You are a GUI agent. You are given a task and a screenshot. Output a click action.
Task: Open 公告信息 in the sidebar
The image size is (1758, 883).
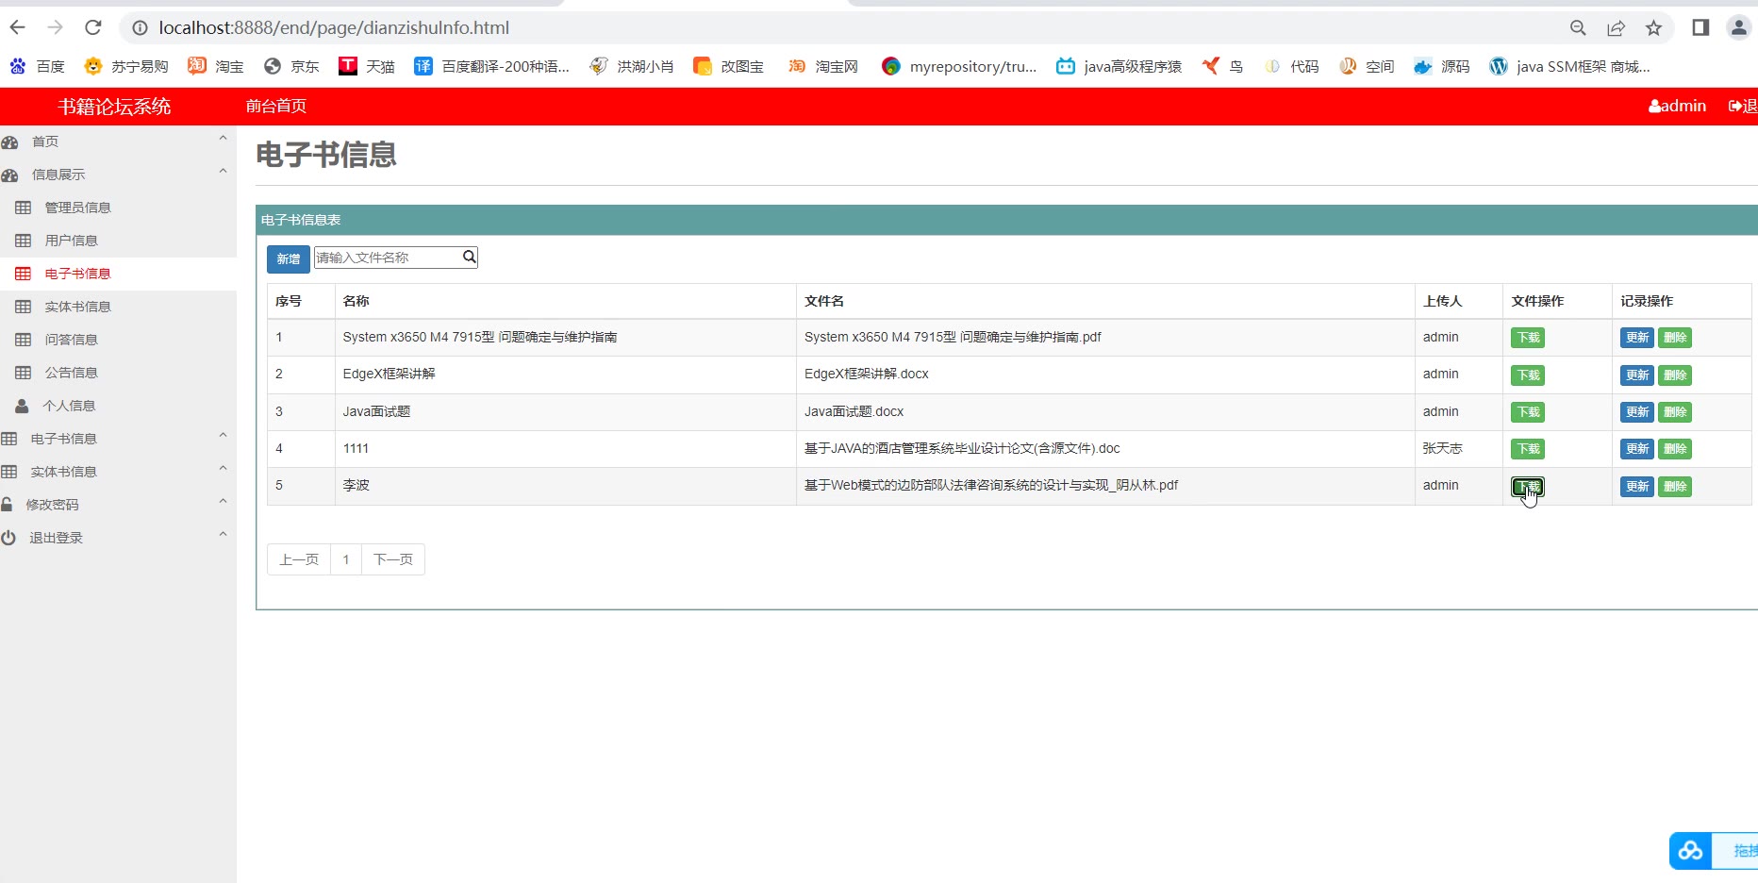pos(71,373)
